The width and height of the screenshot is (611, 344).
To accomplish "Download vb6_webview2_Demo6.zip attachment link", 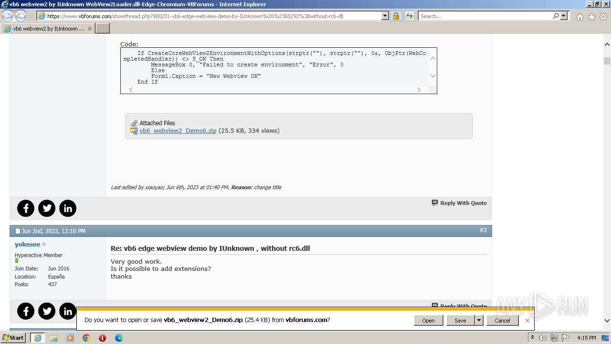I will pos(178,130).
